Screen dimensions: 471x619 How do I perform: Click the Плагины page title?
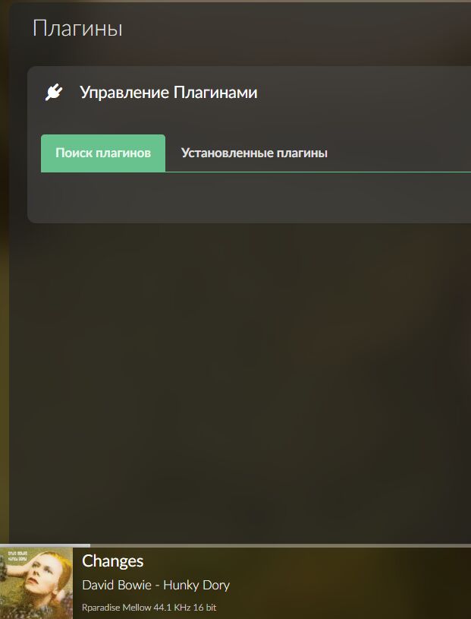tap(77, 29)
